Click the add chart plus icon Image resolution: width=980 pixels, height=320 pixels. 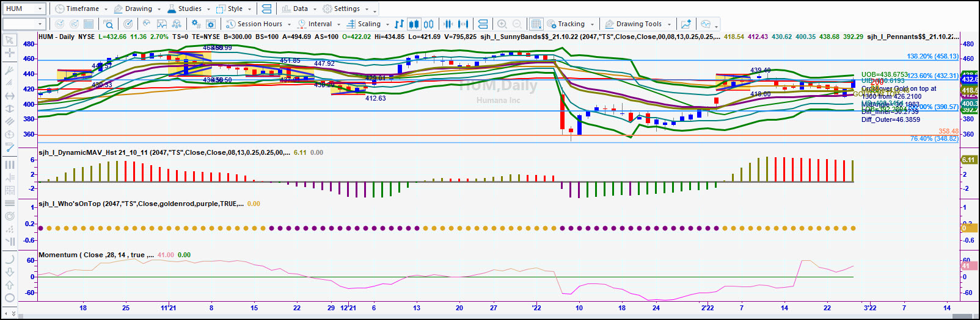coord(686,24)
